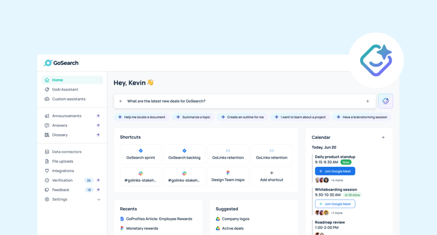Select Verification in the sidebar
Viewport: 437px width, 235px height.
point(62,180)
